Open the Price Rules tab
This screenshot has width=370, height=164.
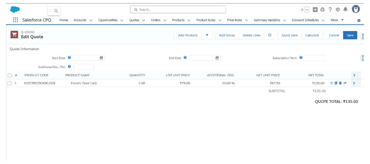click(235, 20)
